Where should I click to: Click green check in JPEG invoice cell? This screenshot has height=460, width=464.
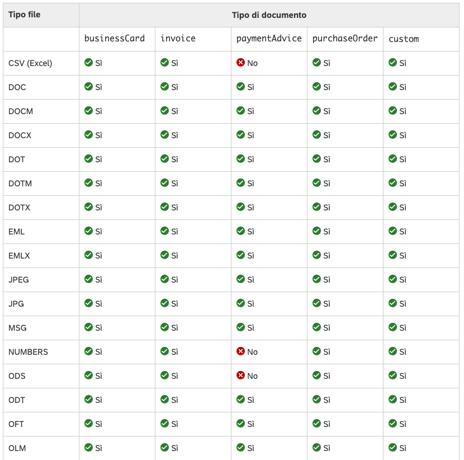164,279
